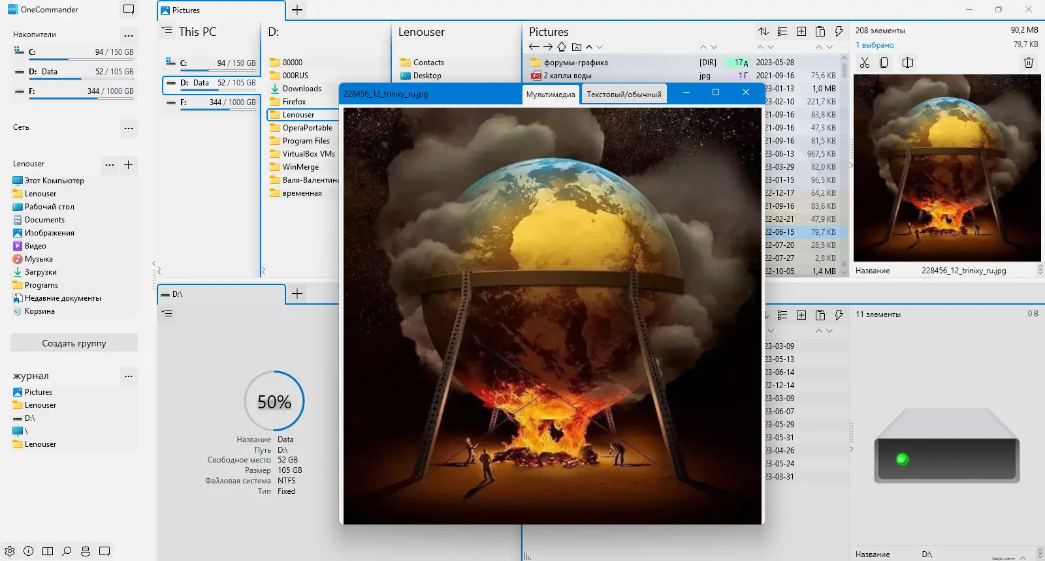Add a new tab next to the D:\ tab
Viewport: 1045px width, 561px height.
point(297,294)
